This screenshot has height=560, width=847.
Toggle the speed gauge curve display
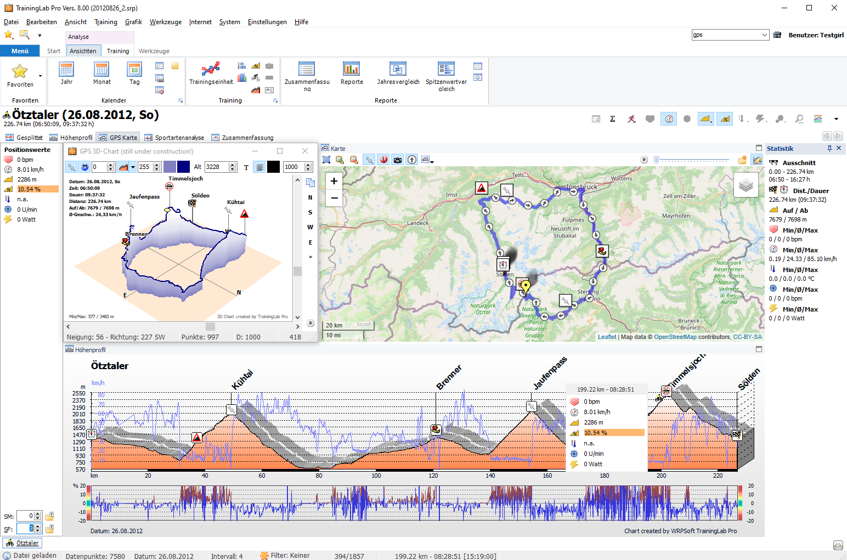pyautogui.click(x=669, y=119)
